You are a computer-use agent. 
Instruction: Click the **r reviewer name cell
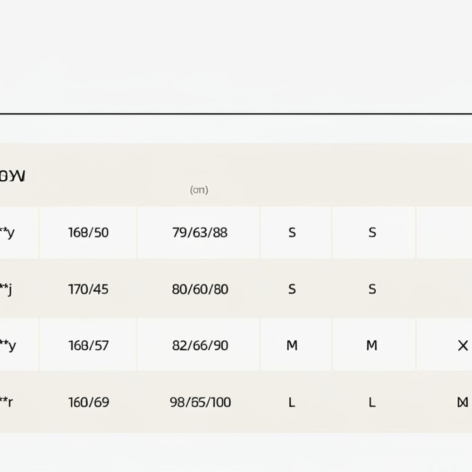[6, 402]
